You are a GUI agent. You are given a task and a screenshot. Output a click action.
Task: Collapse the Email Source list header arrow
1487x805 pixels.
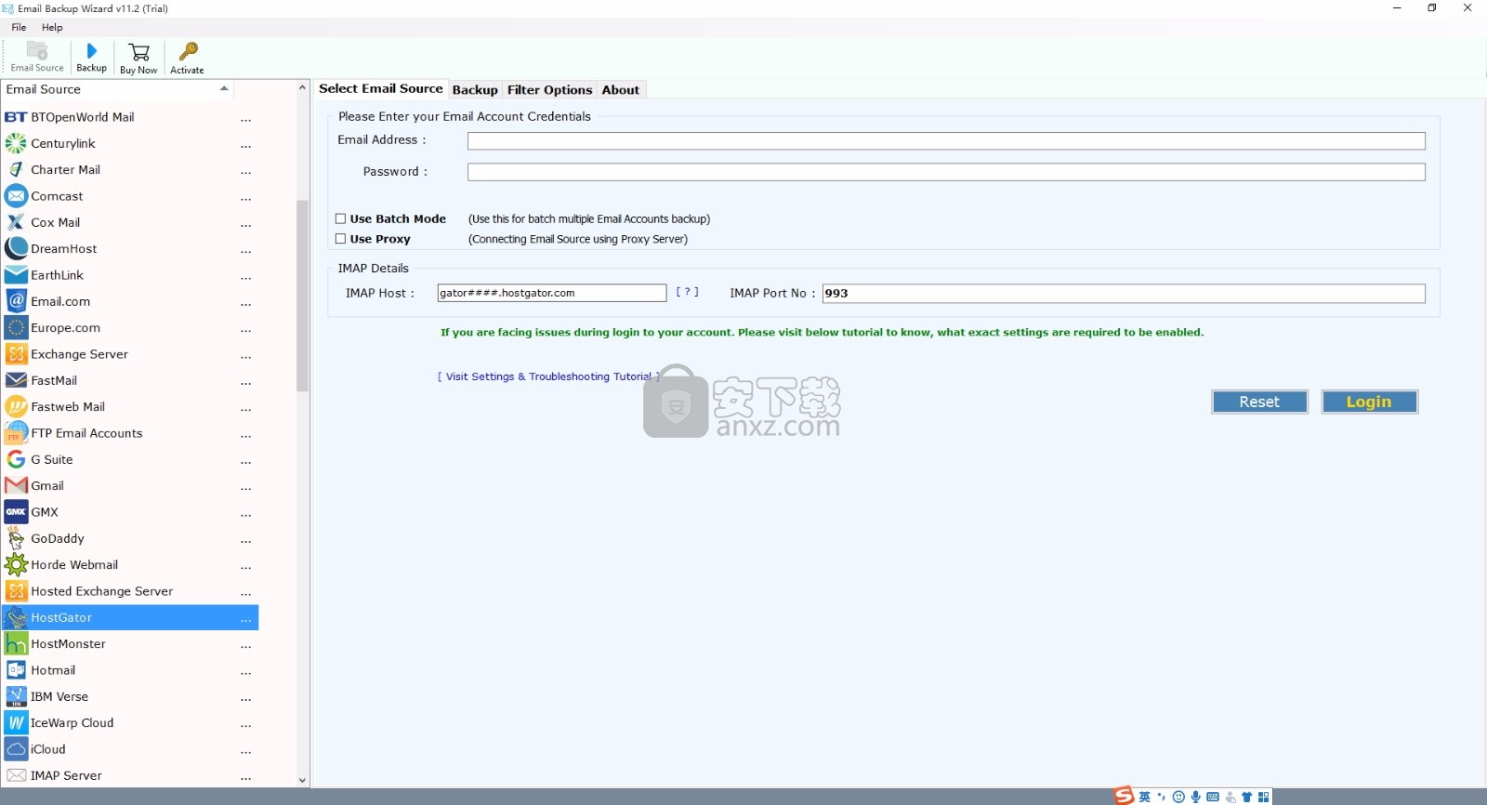point(224,88)
